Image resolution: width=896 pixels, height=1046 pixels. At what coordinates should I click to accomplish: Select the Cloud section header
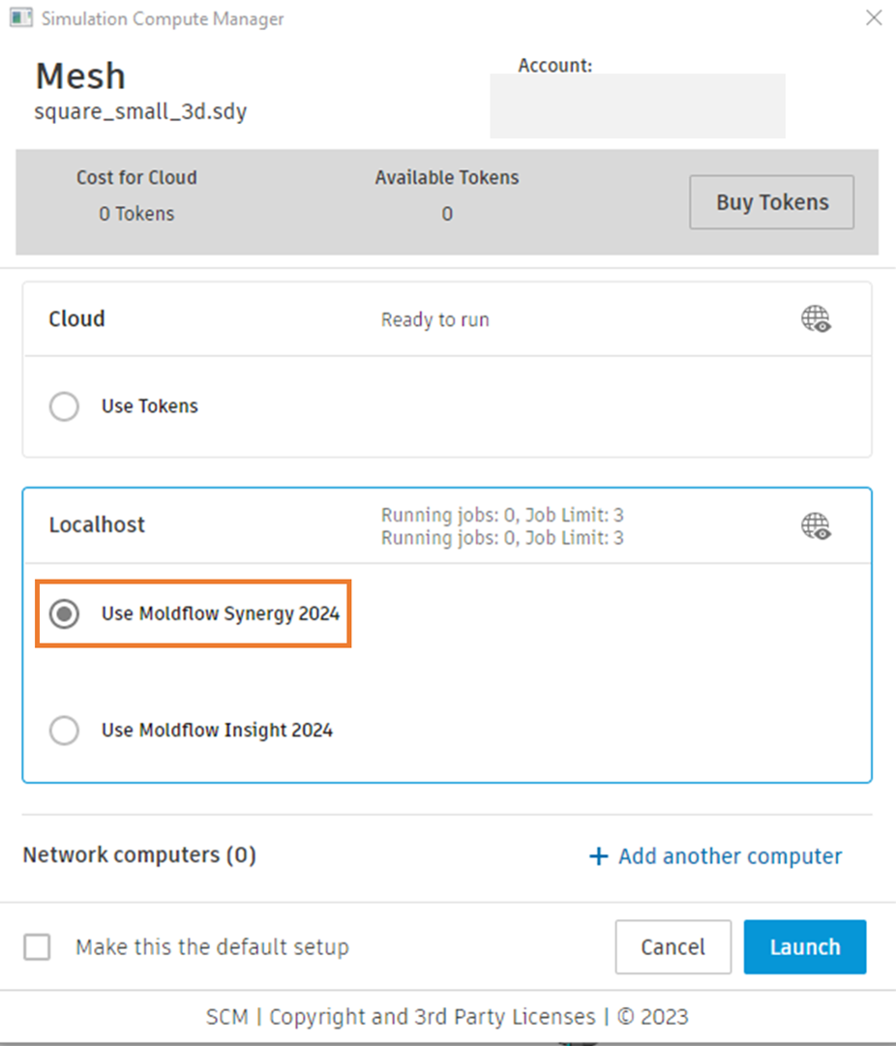pos(76,318)
